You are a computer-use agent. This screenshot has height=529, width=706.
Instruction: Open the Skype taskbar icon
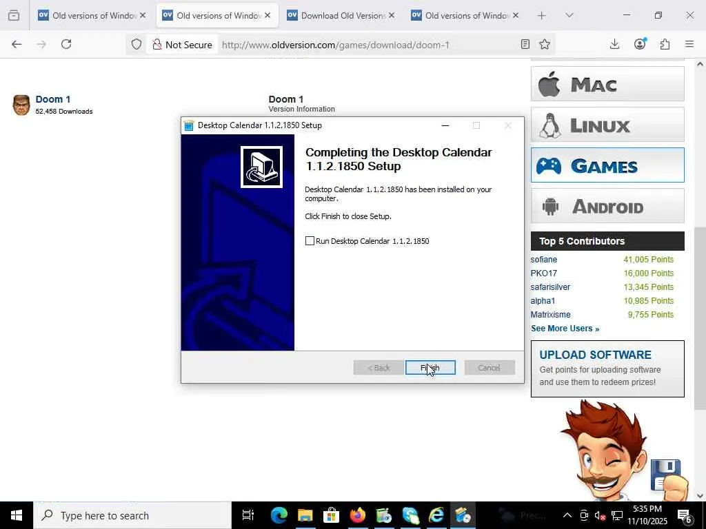coord(410,515)
